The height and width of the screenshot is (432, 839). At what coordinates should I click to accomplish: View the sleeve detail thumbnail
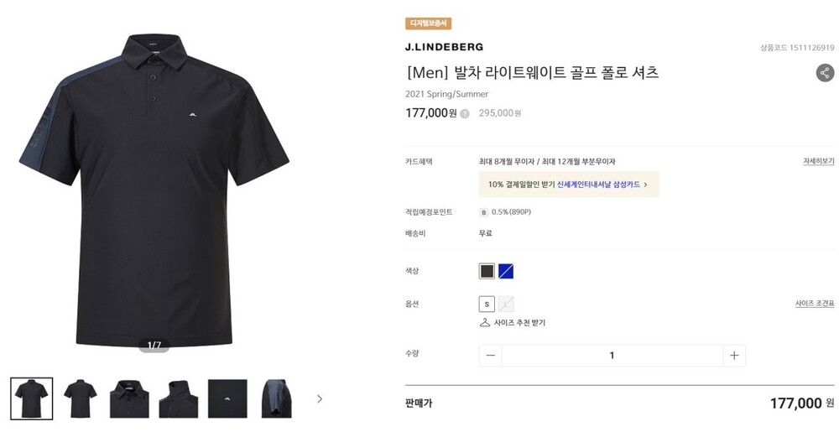coord(277,398)
